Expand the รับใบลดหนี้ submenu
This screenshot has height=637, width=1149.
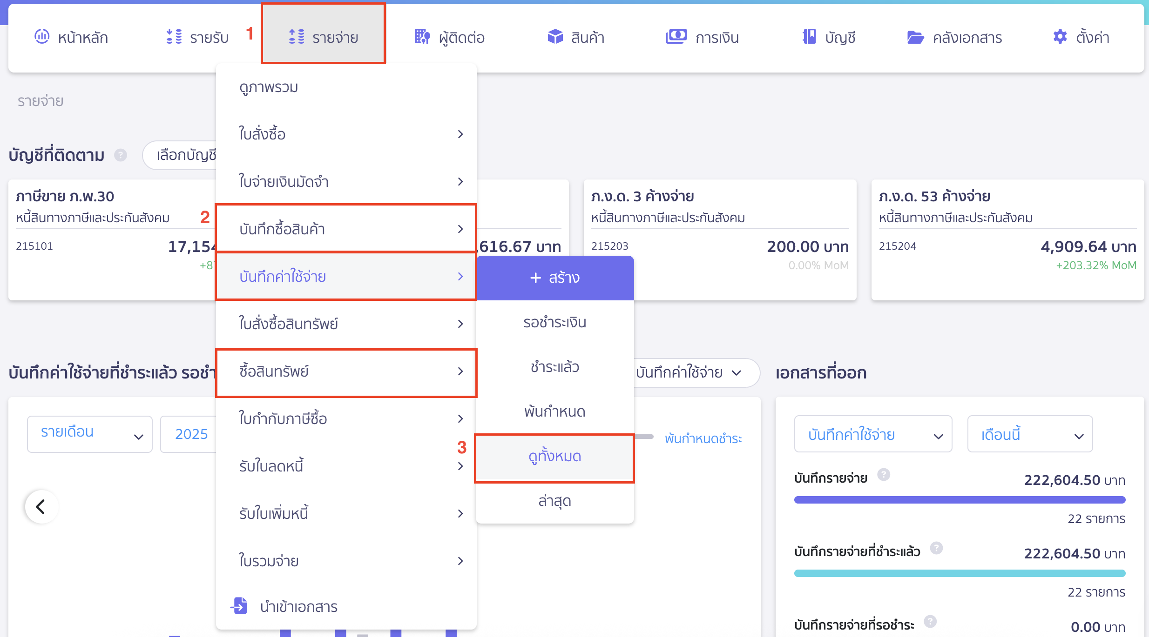point(346,466)
